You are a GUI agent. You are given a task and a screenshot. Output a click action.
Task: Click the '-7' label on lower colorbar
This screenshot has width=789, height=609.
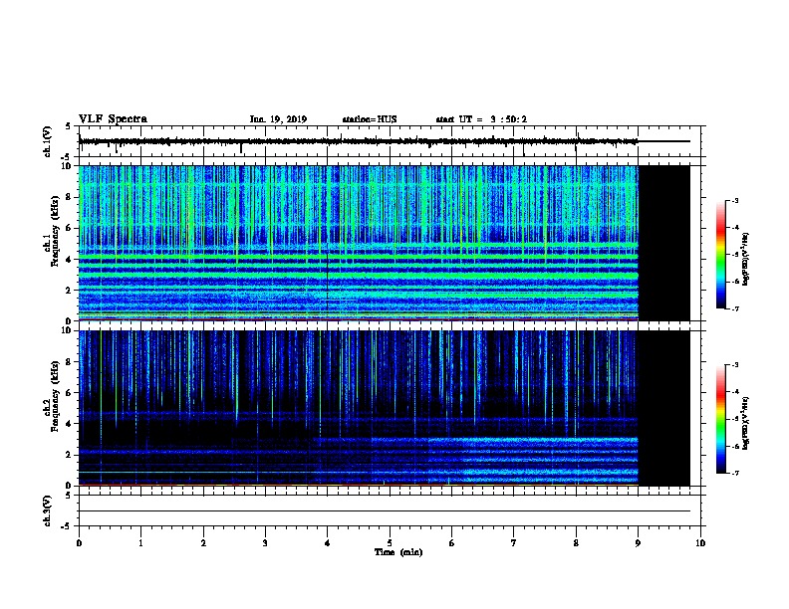[x=734, y=473]
